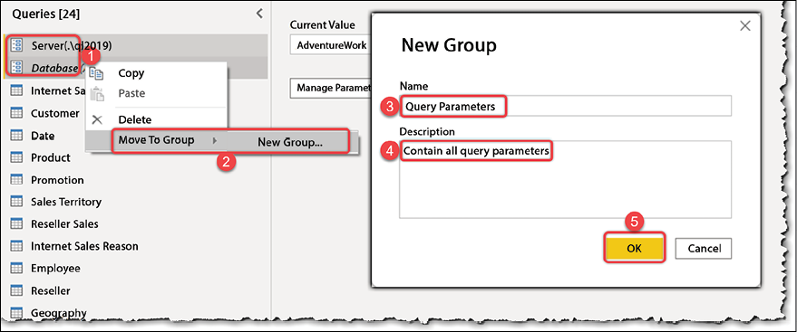The height and width of the screenshot is (332, 797).
Task: Select the Reseller query
Action: tap(50, 290)
